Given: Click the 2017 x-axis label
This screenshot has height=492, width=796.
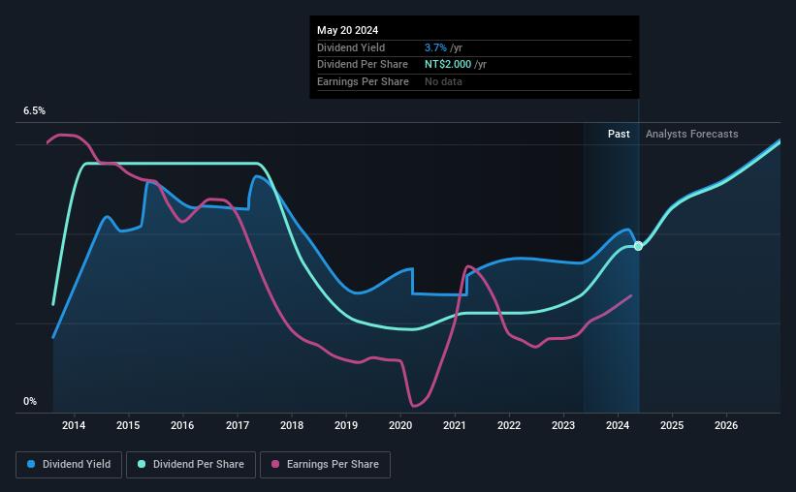Looking at the screenshot, I should click(x=238, y=425).
